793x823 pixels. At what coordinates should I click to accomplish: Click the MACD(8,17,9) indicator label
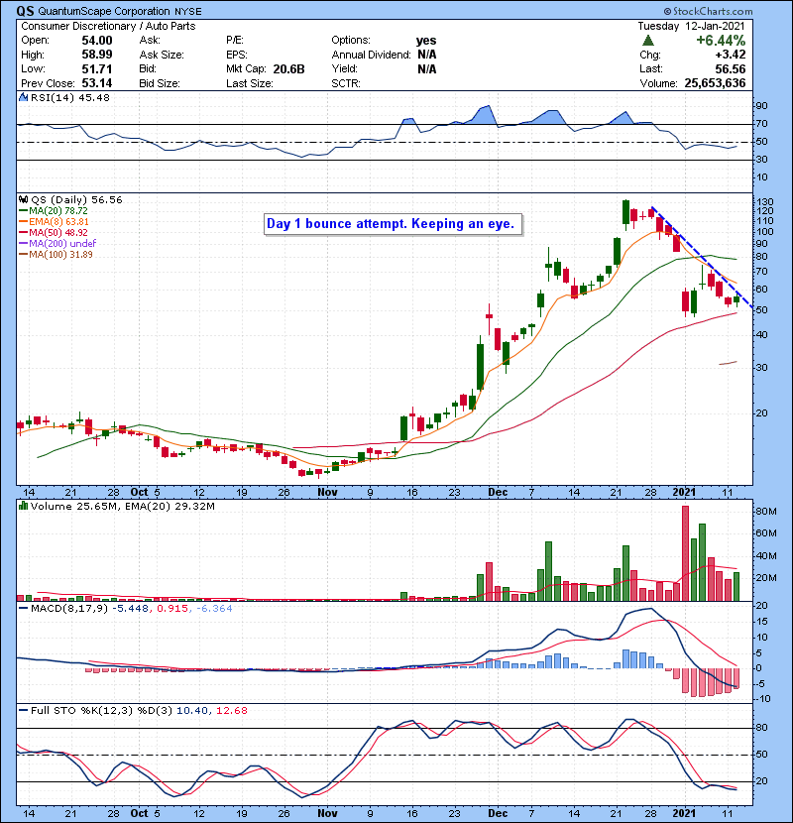[x=70, y=609]
